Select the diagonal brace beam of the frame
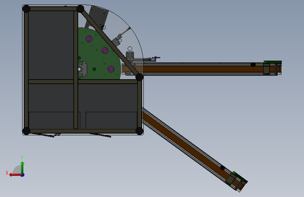 click(x=109, y=42)
